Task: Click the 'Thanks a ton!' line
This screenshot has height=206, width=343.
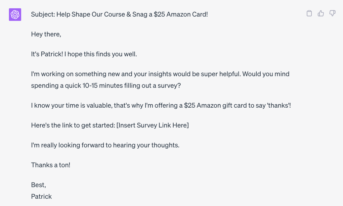Action: (x=51, y=165)
